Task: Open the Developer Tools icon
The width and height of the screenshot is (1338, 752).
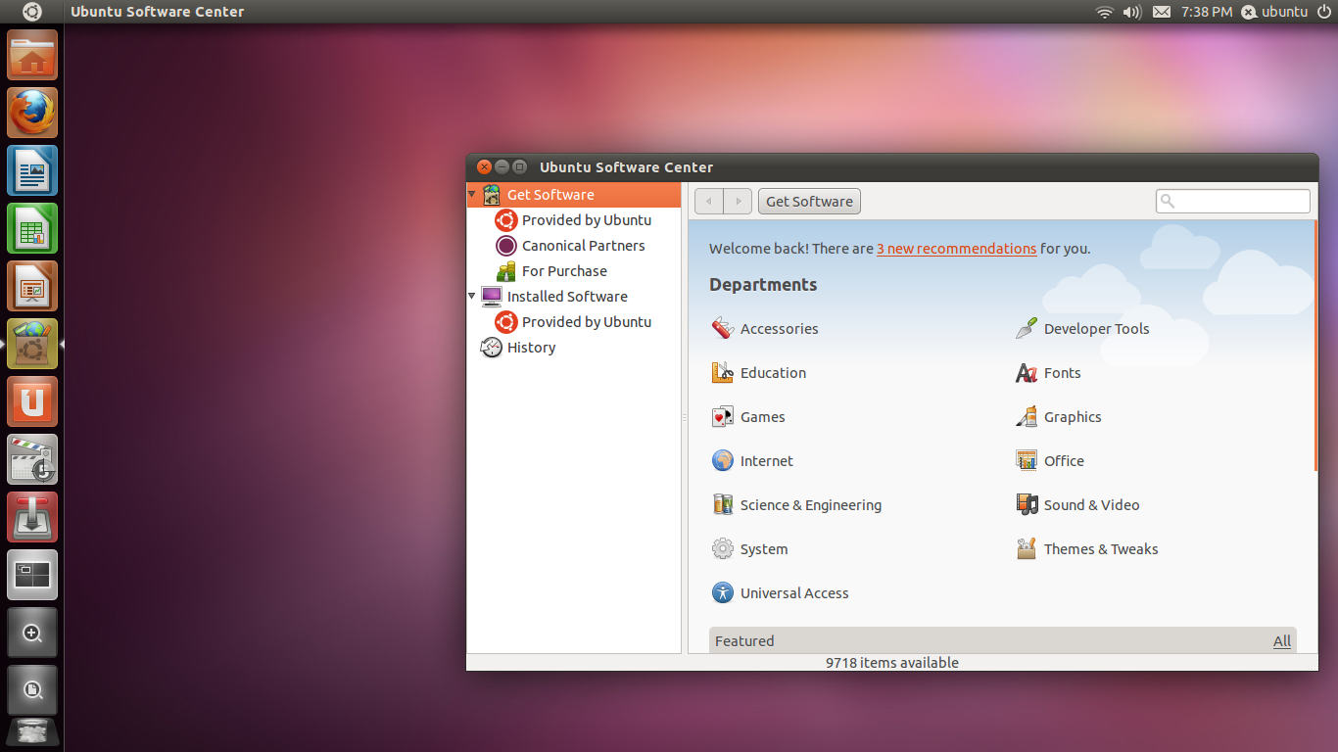Action: pos(1027,329)
